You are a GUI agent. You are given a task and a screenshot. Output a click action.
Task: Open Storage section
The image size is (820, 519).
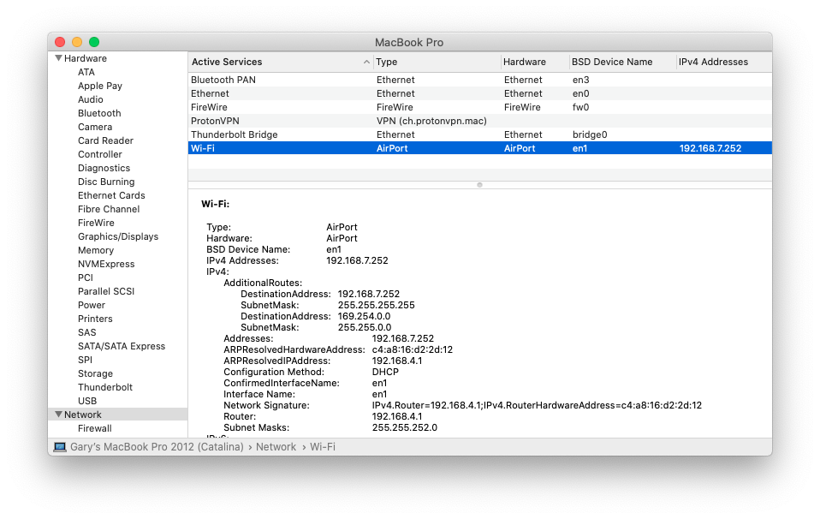95,373
